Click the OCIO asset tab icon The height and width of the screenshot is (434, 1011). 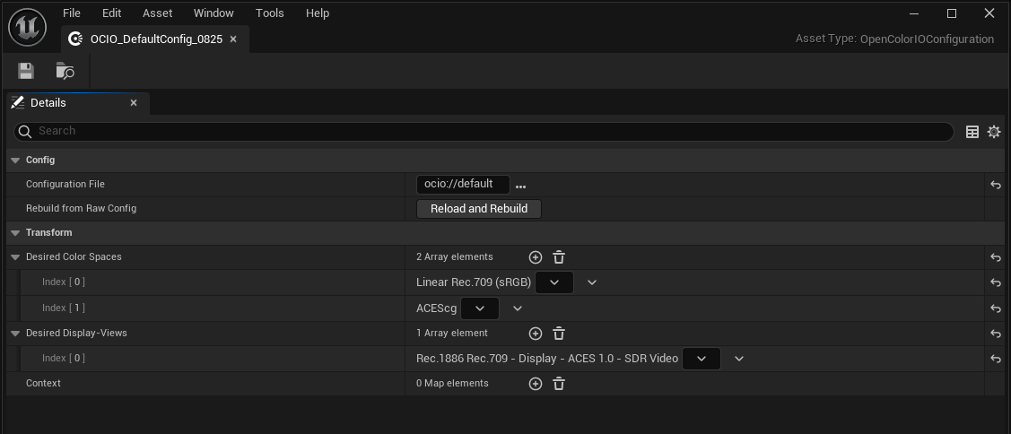pyautogui.click(x=75, y=39)
